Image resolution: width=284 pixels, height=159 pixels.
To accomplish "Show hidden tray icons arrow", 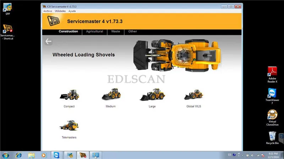I will [243, 155].
